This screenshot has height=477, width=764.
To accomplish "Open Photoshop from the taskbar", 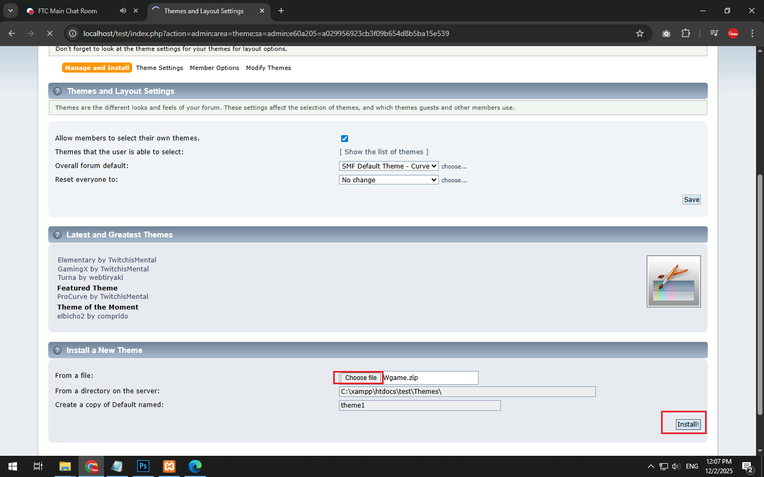I will pyautogui.click(x=143, y=466).
